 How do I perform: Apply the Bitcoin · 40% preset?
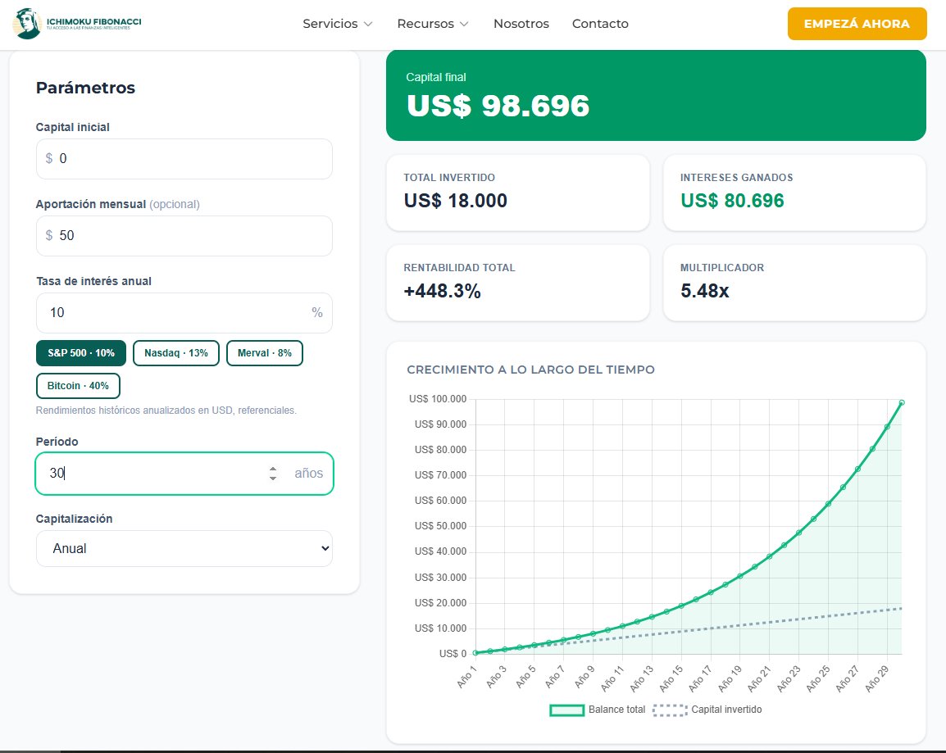[78, 386]
